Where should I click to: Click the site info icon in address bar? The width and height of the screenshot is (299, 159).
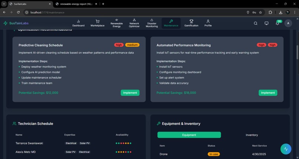coord(27,12)
